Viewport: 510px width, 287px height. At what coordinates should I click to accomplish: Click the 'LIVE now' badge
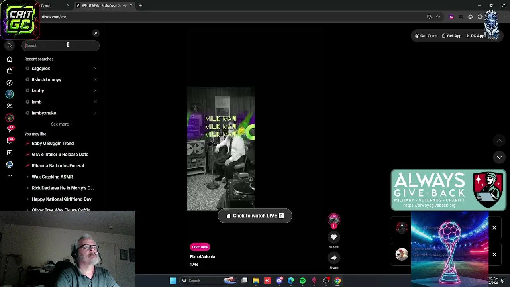point(200,247)
